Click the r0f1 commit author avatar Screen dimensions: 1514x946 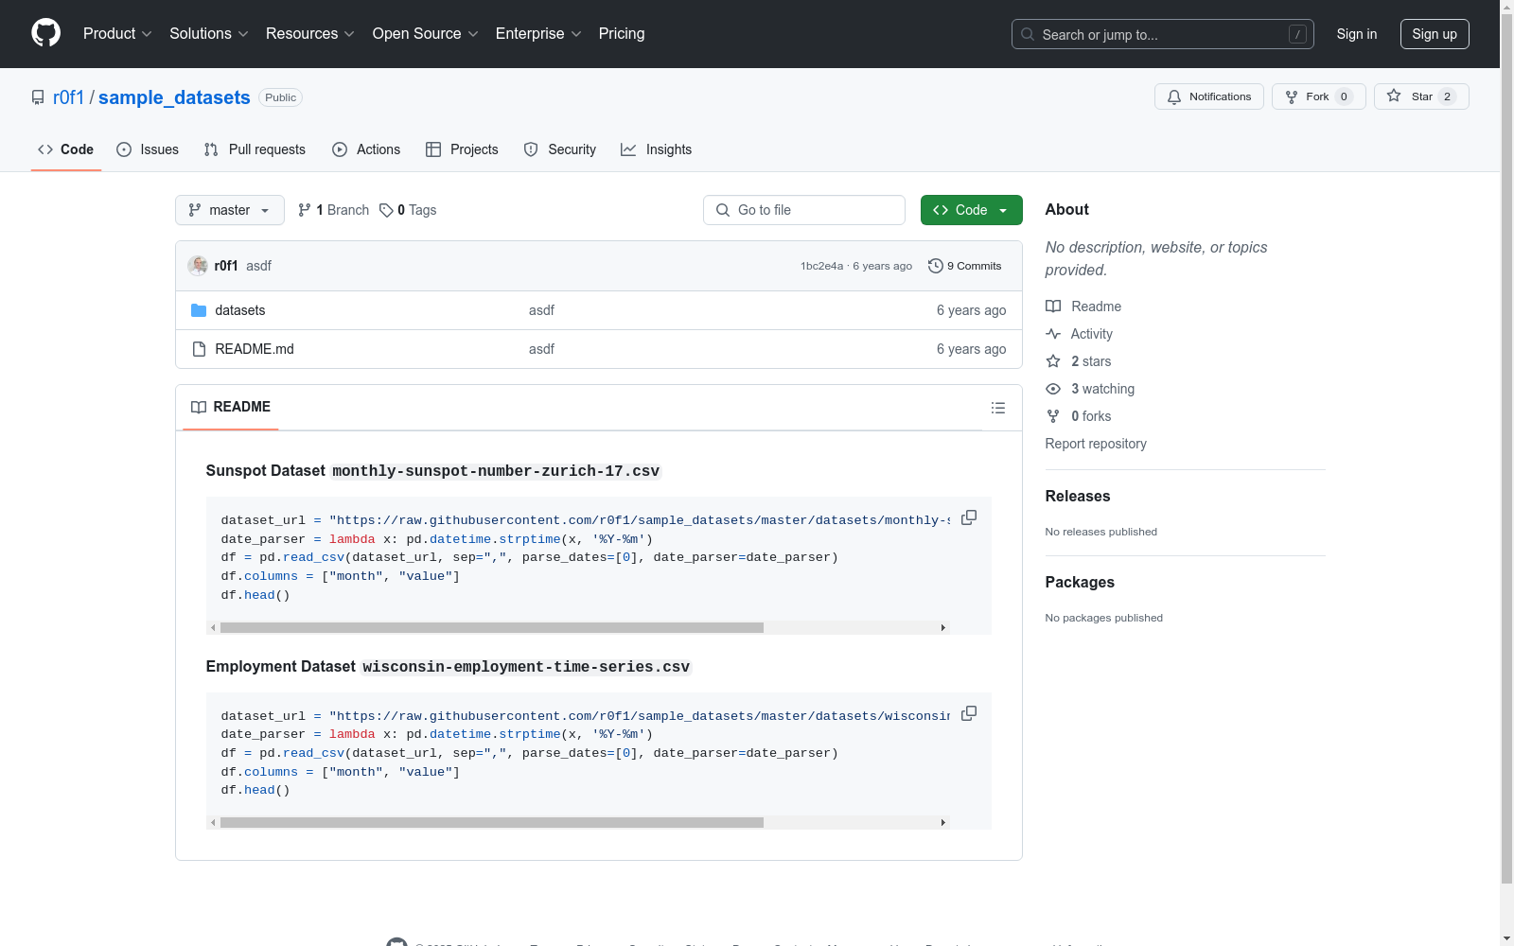coord(198,266)
